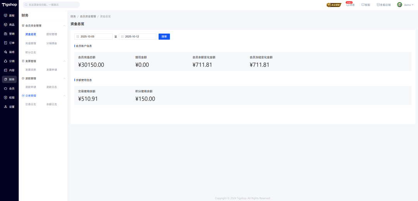Select 充值管理 submenu item
The height and width of the screenshot is (201, 418).
pos(31,44)
